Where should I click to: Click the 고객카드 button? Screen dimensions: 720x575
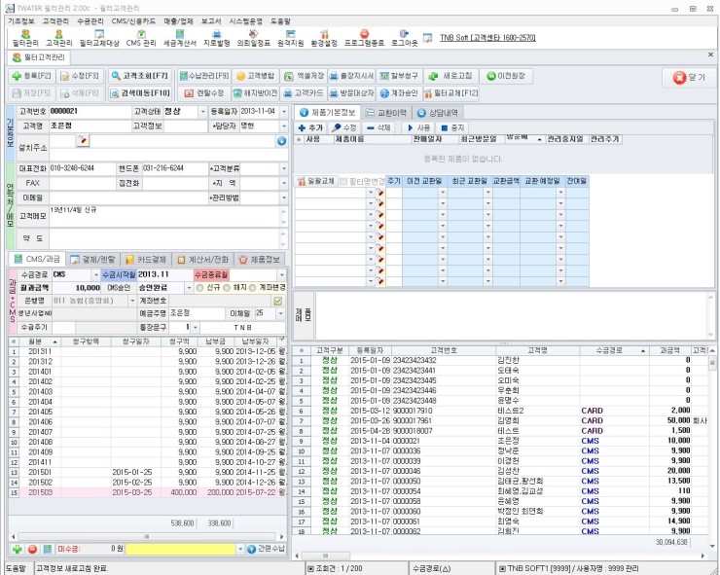point(304,93)
